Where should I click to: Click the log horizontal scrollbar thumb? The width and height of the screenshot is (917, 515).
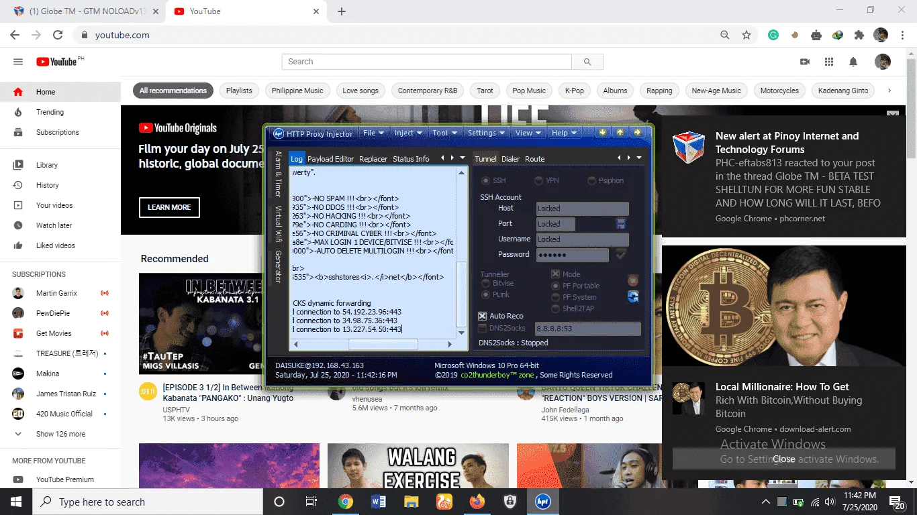pos(383,344)
